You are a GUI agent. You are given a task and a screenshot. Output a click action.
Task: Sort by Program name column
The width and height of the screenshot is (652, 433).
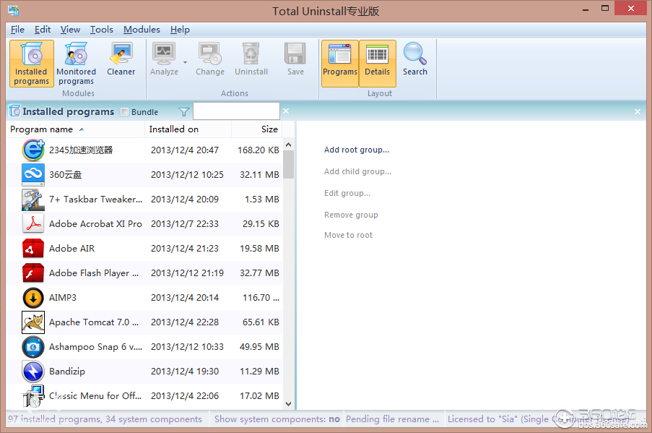coord(75,129)
